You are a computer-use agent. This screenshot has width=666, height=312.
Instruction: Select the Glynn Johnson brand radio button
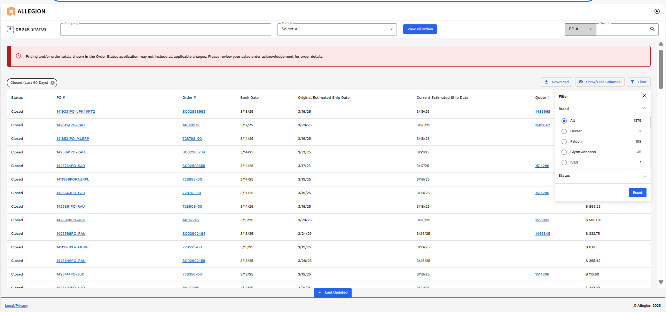[x=564, y=152]
